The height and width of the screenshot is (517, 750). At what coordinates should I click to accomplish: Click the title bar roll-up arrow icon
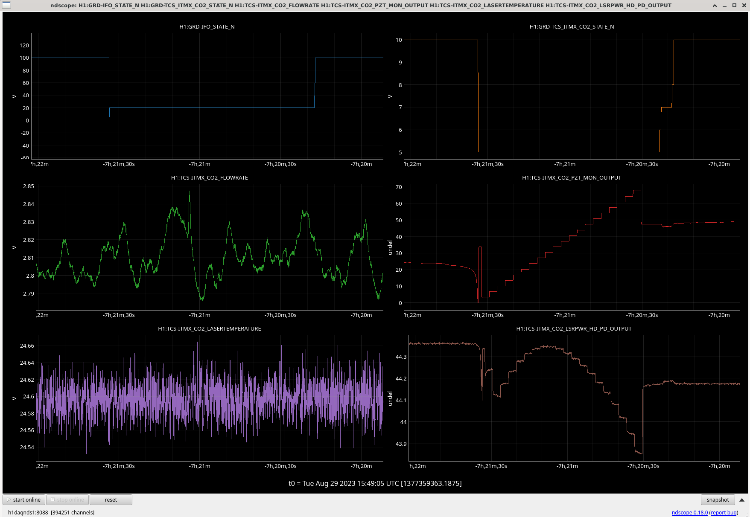click(x=715, y=6)
